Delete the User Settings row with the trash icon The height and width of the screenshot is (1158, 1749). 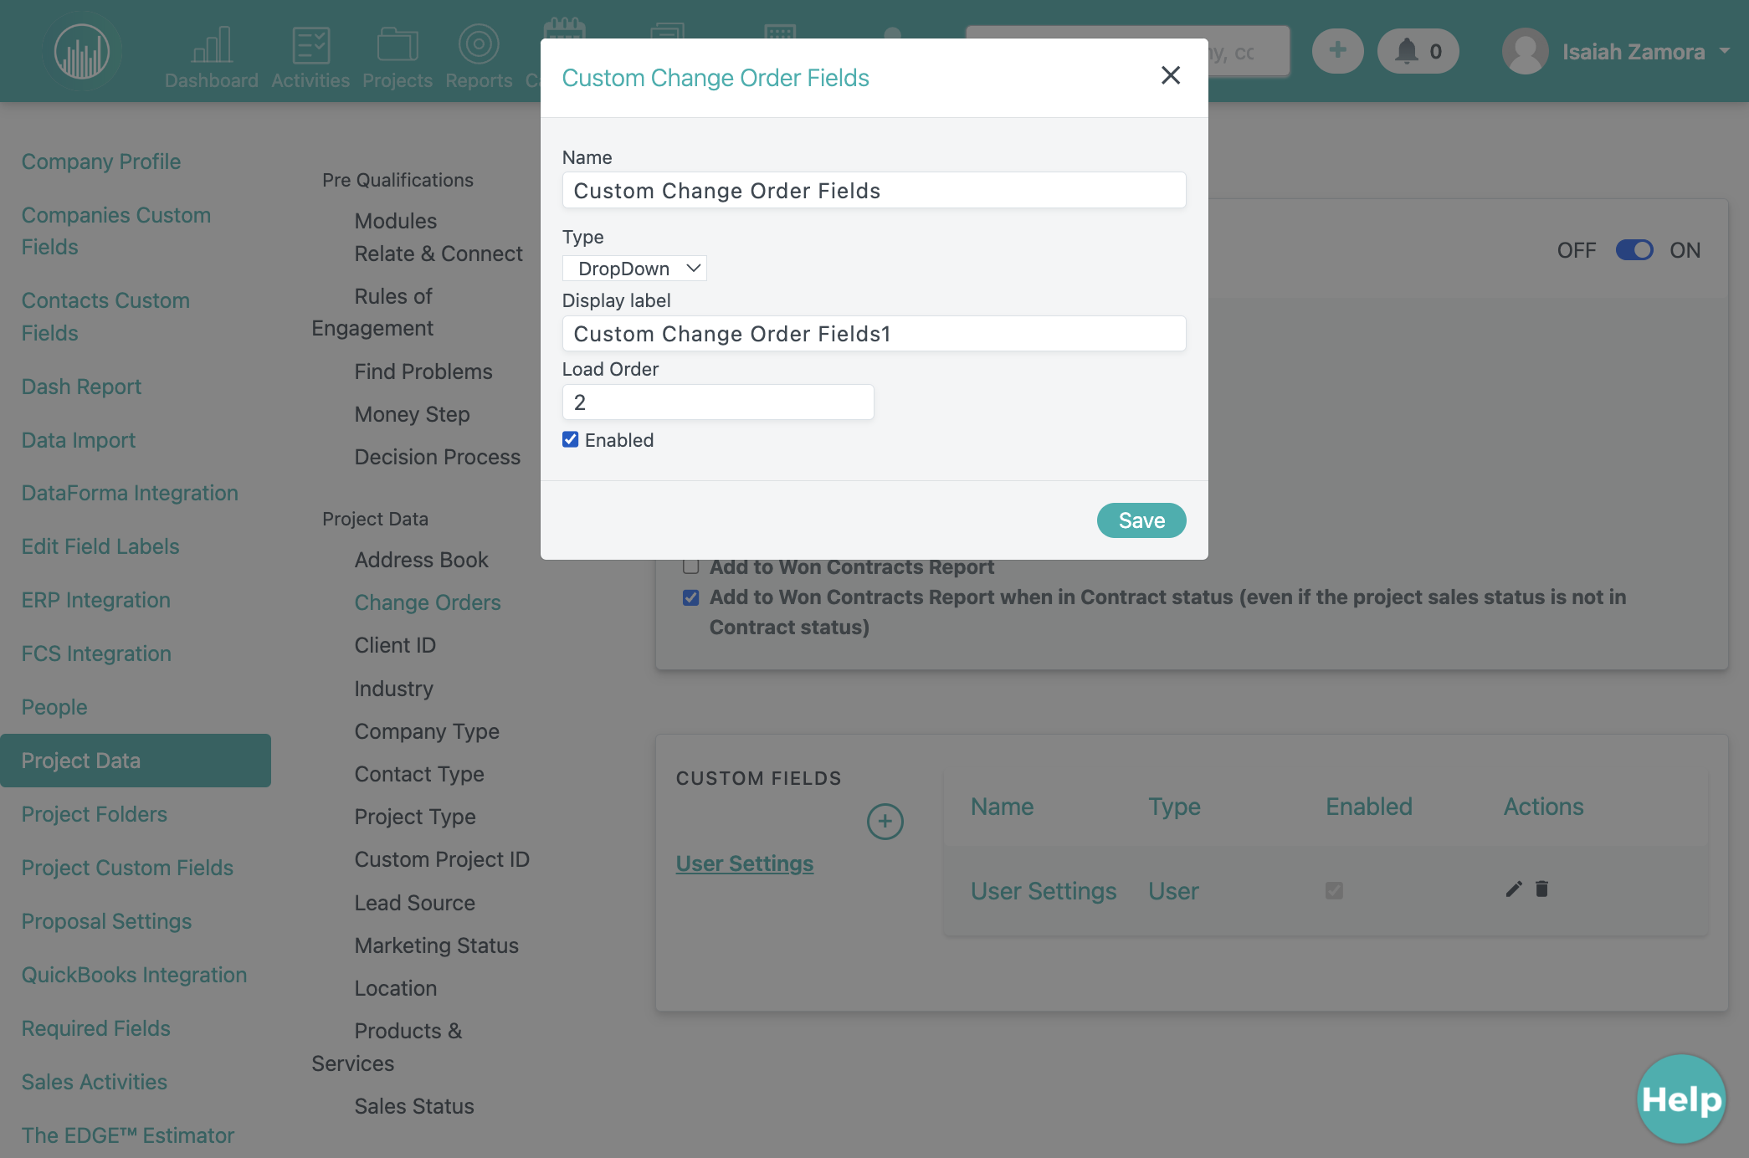tap(1541, 889)
